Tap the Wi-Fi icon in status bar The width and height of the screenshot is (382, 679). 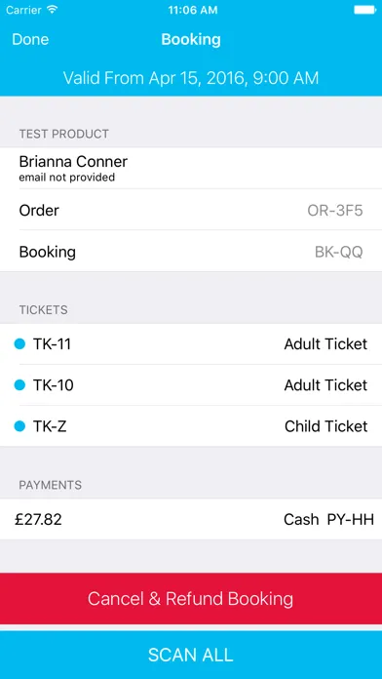click(x=53, y=10)
